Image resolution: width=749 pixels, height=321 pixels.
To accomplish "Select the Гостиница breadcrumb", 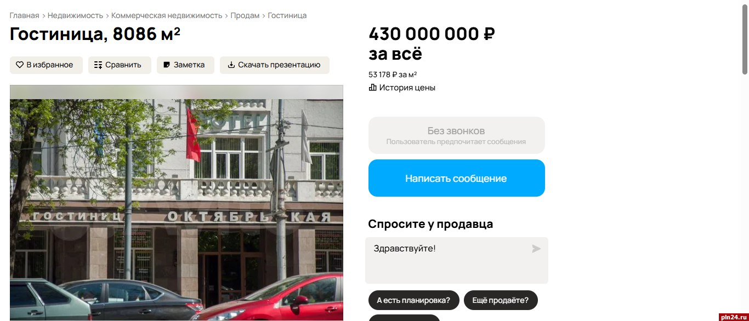I will click(287, 15).
